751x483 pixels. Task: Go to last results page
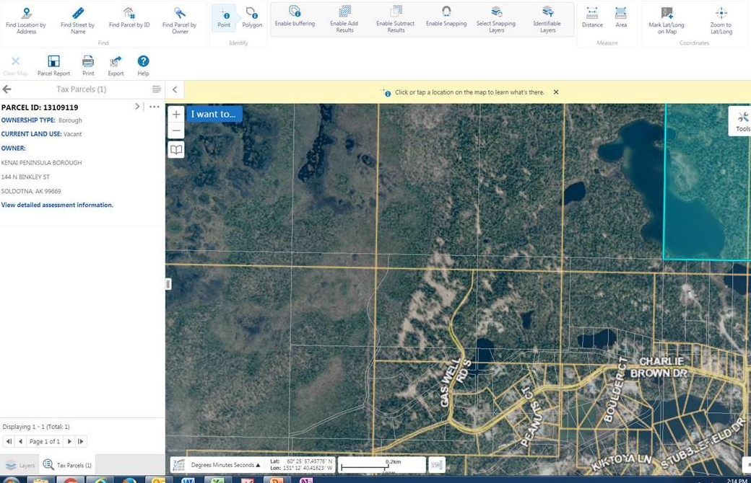pyautogui.click(x=80, y=441)
